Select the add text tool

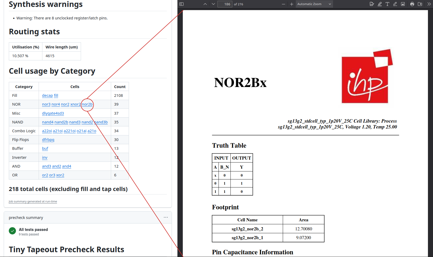[387, 4]
